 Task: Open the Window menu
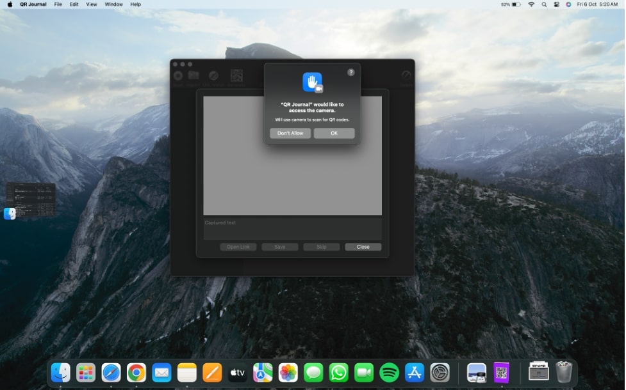(113, 4)
